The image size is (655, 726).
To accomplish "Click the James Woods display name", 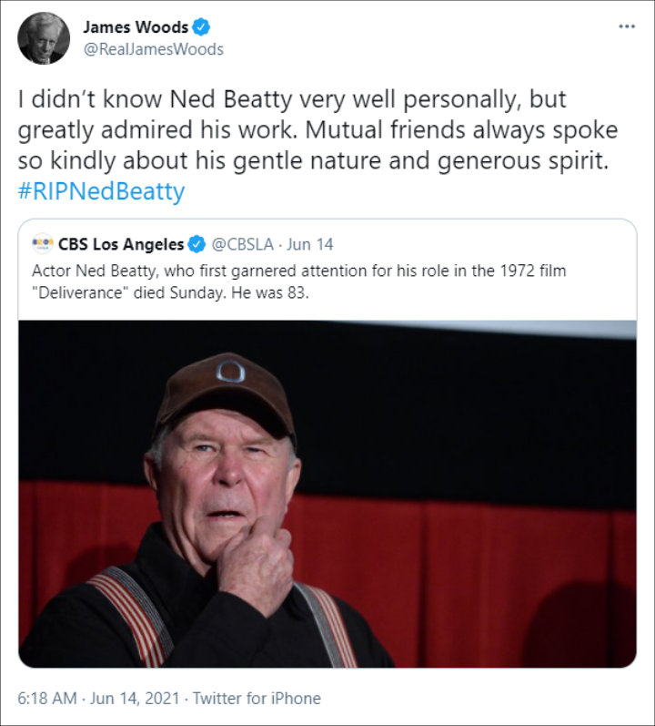I will [x=136, y=27].
